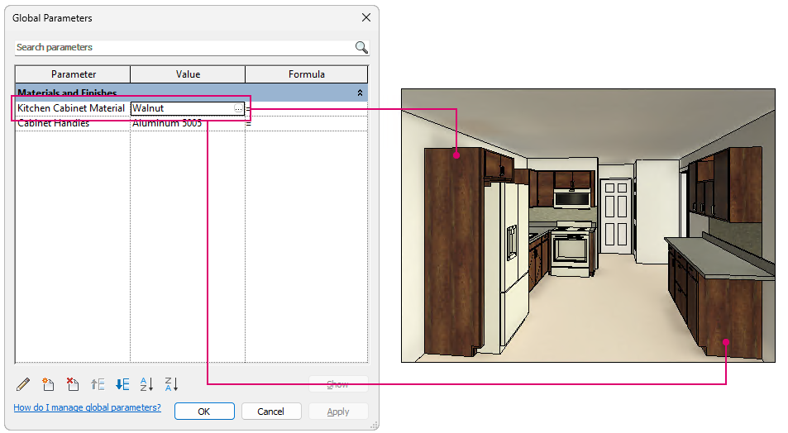Click the Edit Global Parameter pencil icon
The height and width of the screenshot is (433, 788).
pyautogui.click(x=23, y=384)
